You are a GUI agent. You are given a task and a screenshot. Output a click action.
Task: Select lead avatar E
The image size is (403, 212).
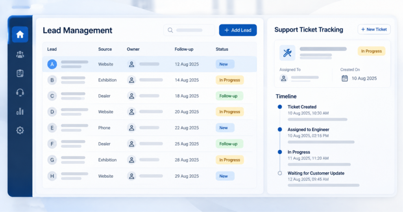click(x=52, y=128)
